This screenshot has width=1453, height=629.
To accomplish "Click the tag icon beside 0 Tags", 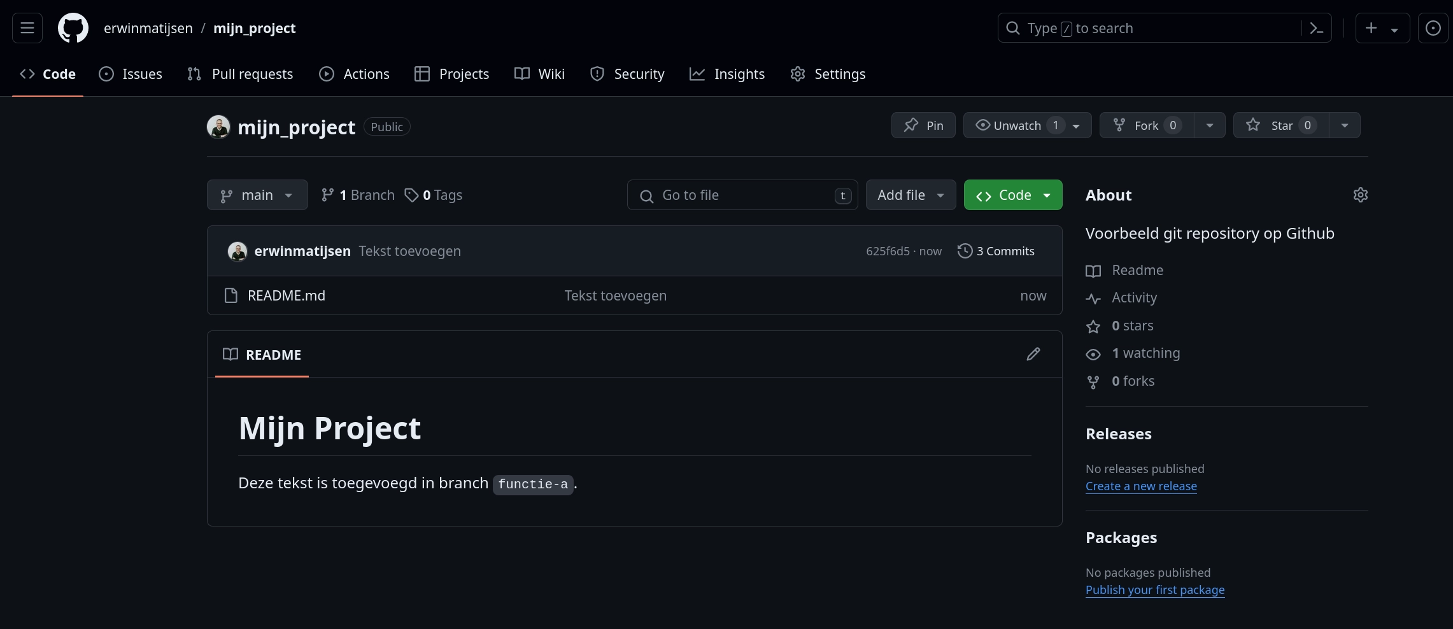I will coord(412,195).
